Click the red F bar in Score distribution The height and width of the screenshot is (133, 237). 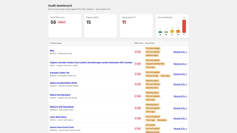click(184, 26)
